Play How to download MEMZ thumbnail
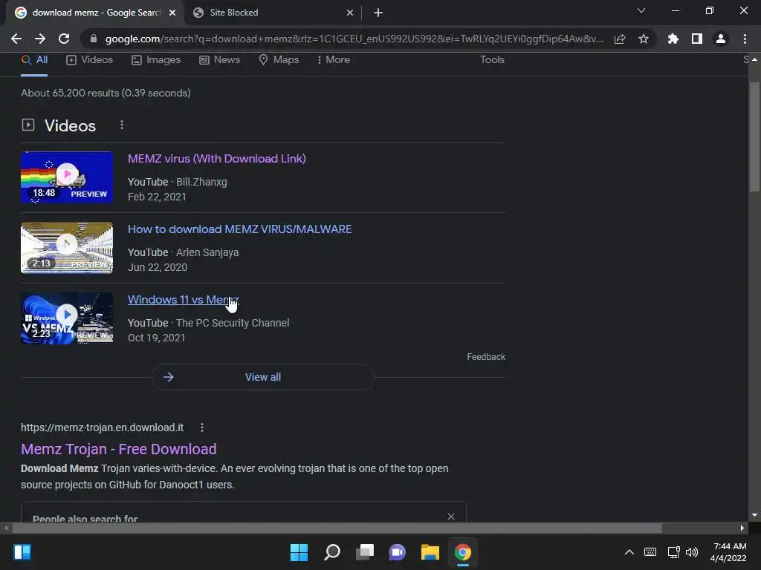The width and height of the screenshot is (761, 570). click(x=67, y=248)
